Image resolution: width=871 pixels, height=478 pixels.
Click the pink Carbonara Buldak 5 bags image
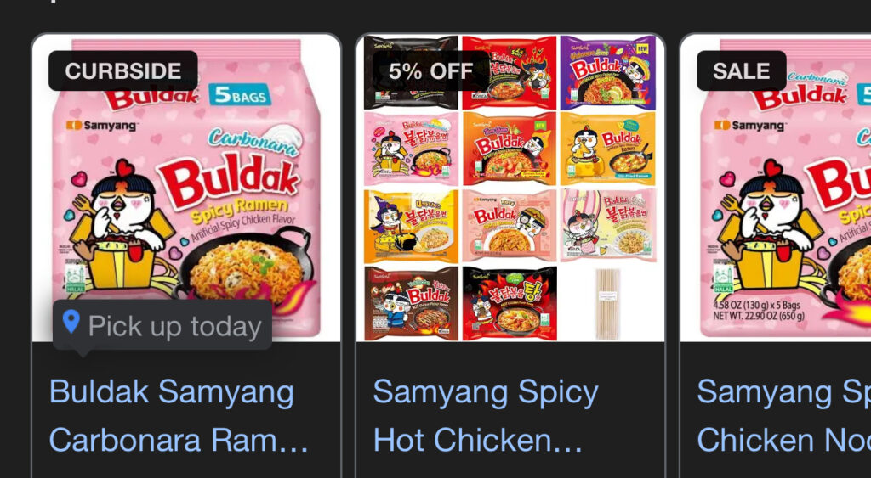[x=186, y=188]
